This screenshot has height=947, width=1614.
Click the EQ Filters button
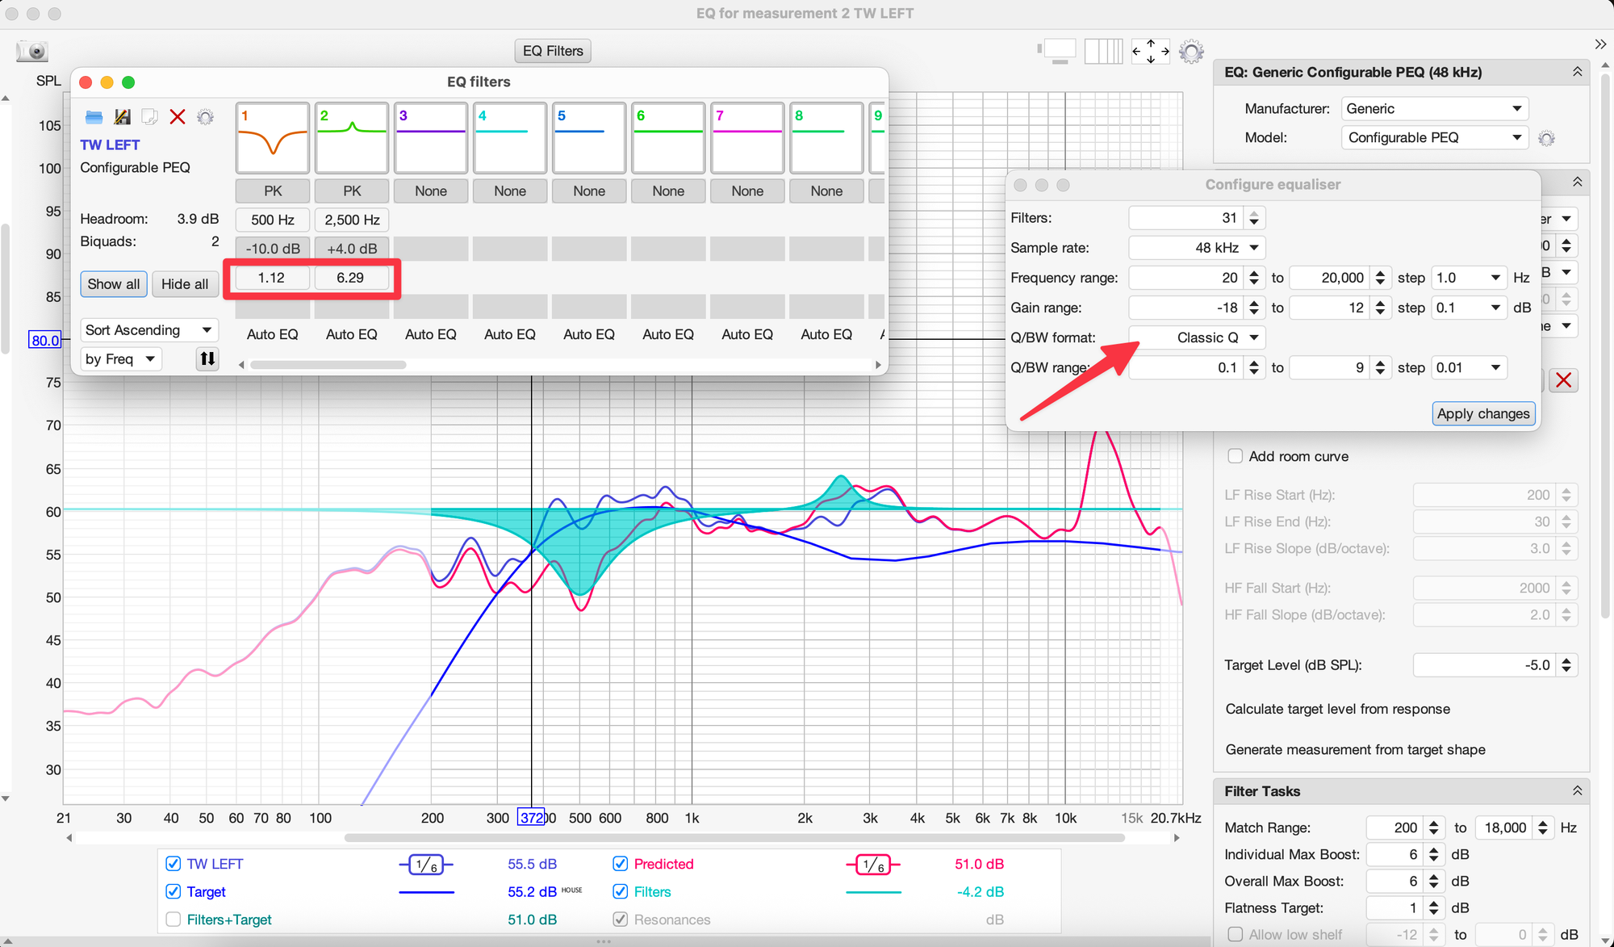[553, 51]
